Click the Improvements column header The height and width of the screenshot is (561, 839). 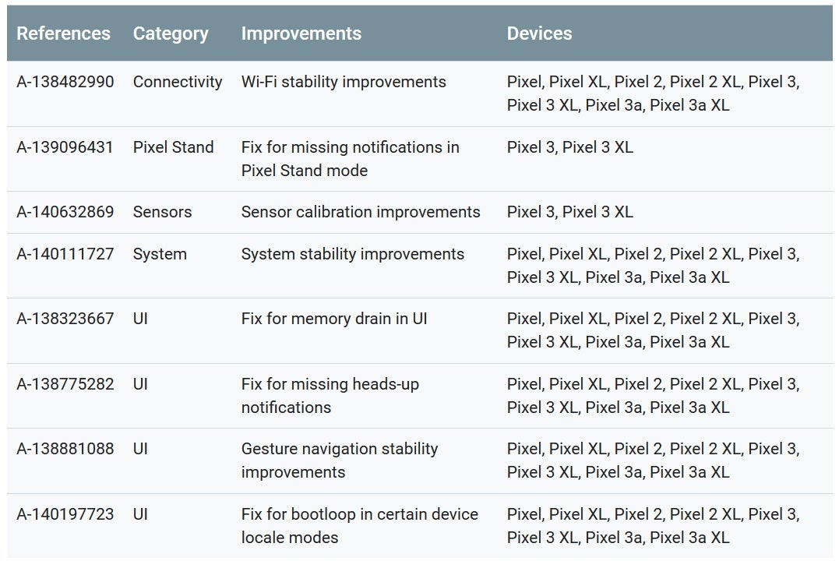point(301,34)
